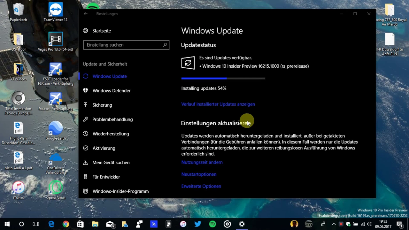Click Neustartoptionen link
The image size is (409, 230).
199,174
